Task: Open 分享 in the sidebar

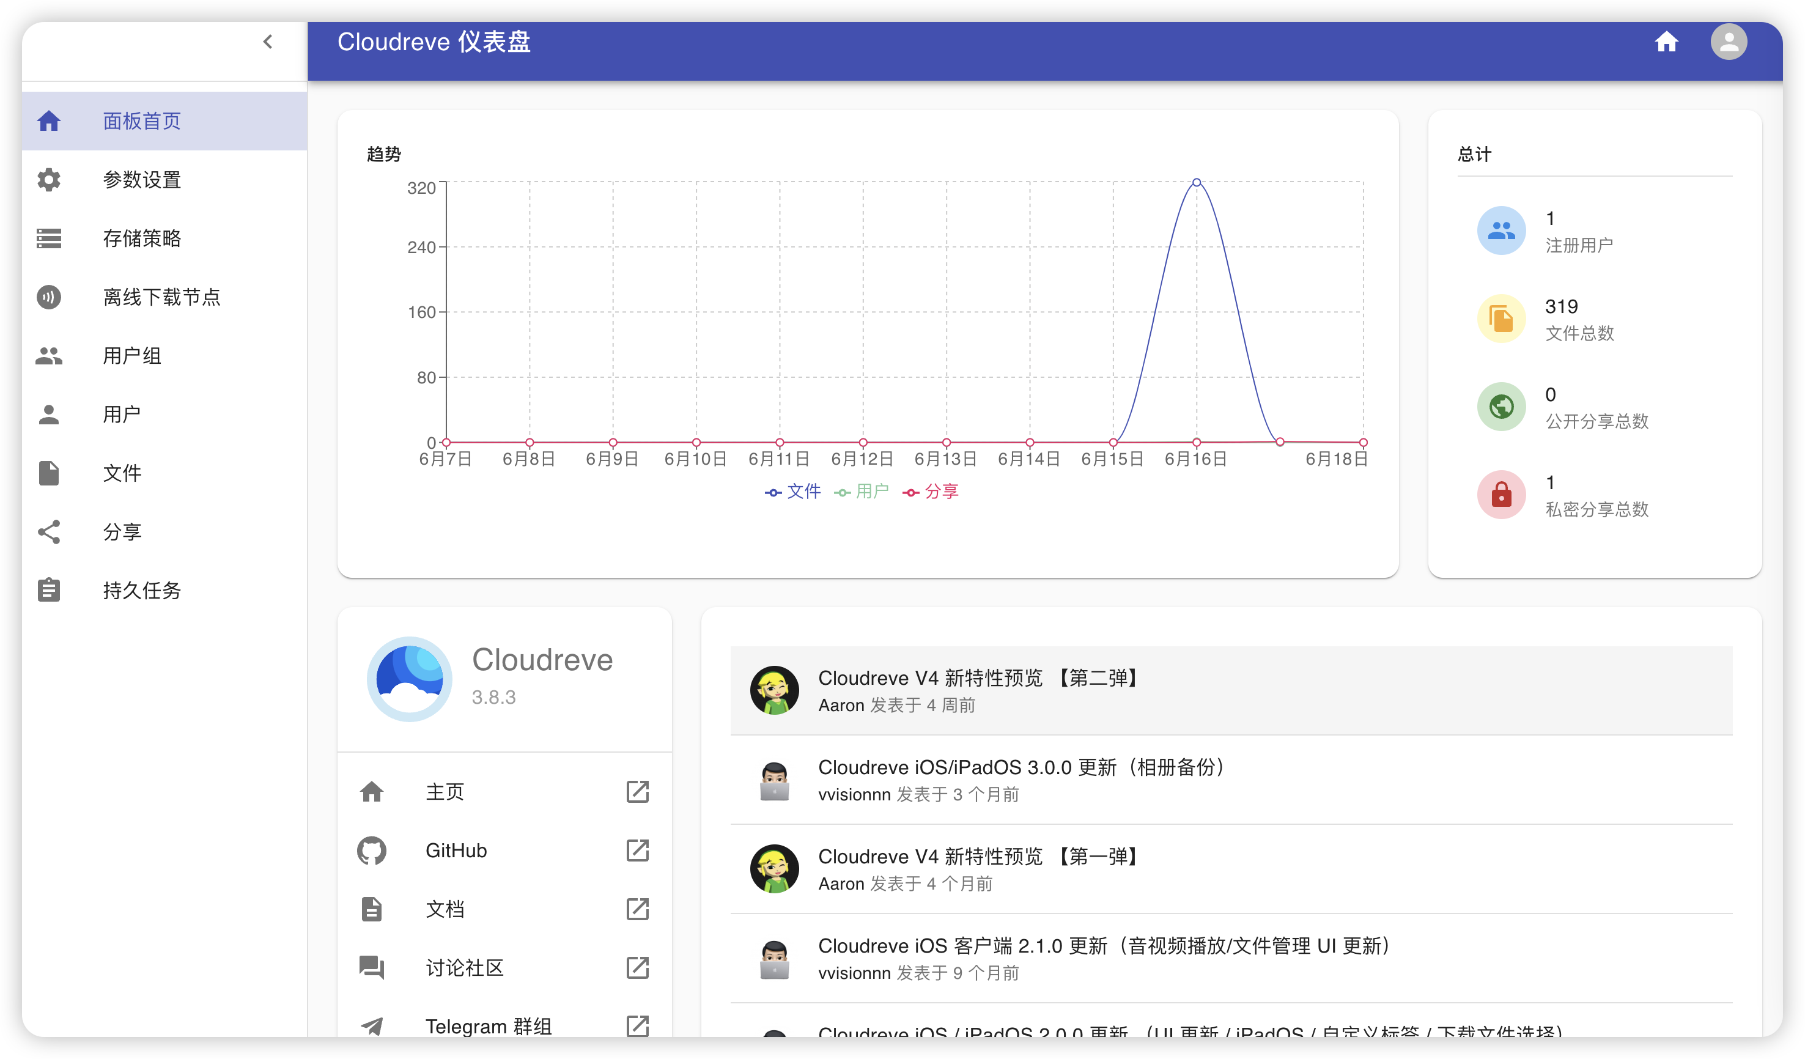Action: (x=164, y=531)
